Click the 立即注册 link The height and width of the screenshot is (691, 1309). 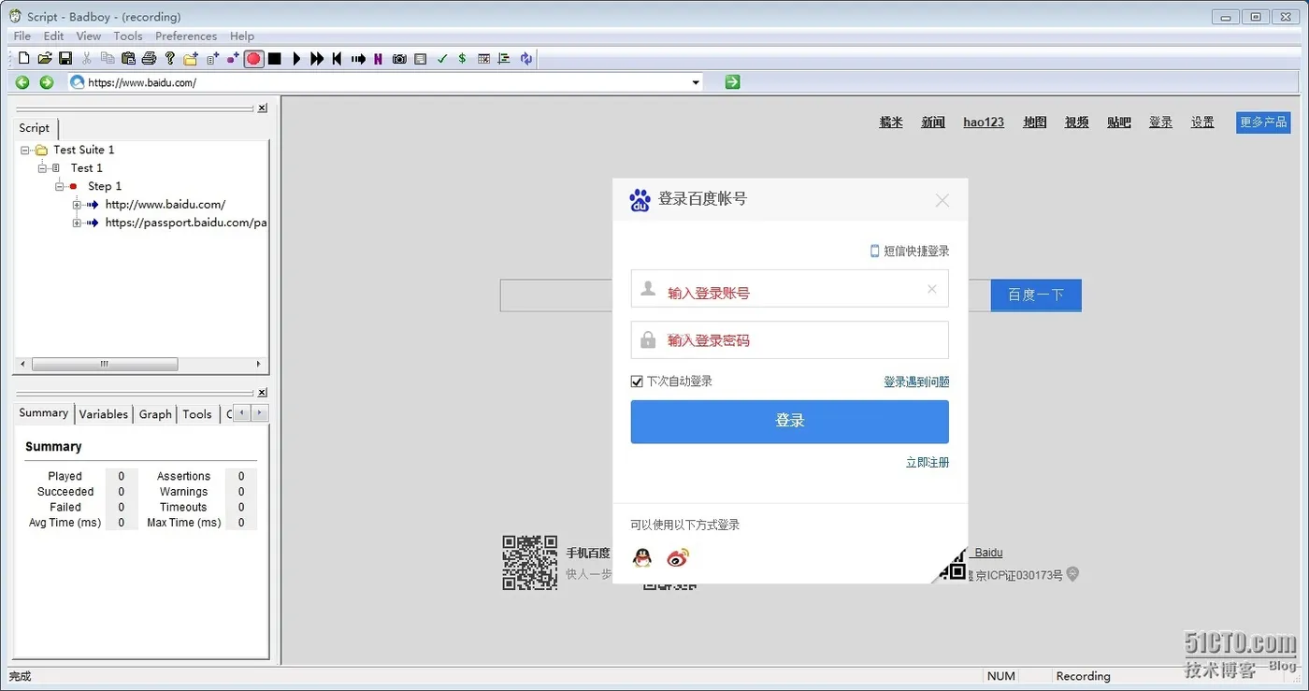point(928,463)
